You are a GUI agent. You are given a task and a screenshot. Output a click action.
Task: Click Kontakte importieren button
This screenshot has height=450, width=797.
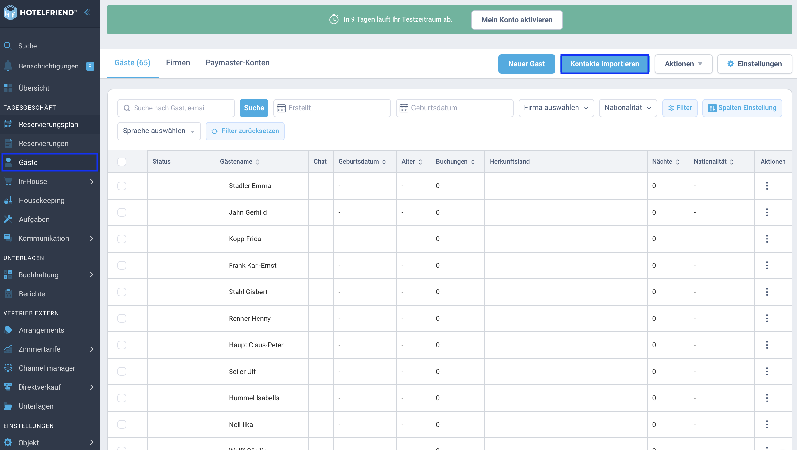point(605,64)
